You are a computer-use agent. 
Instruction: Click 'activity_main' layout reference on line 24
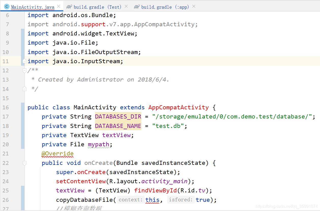[164, 181]
